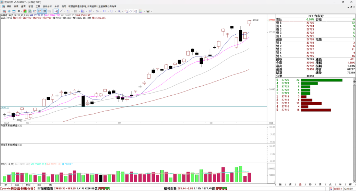Click the save floppy disk toolbar icon
The image size is (356, 191).
(148, 11)
